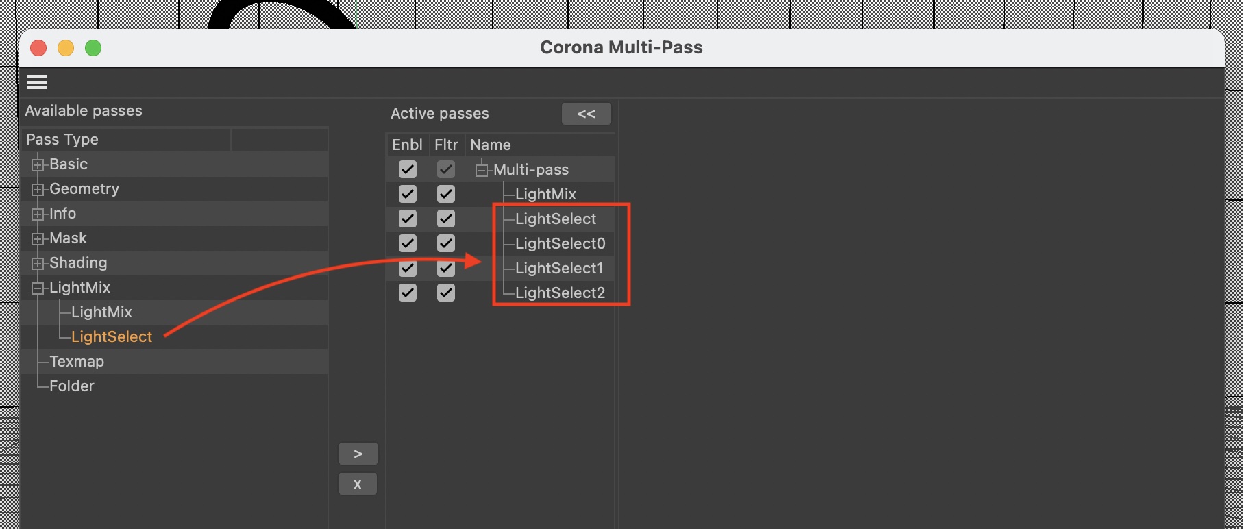Expand the Shading pass group
This screenshot has width=1243, height=529.
(x=38, y=263)
